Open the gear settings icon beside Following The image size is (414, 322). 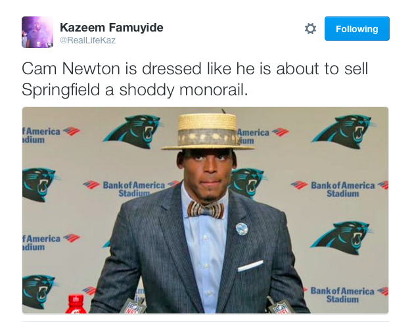[310, 28]
